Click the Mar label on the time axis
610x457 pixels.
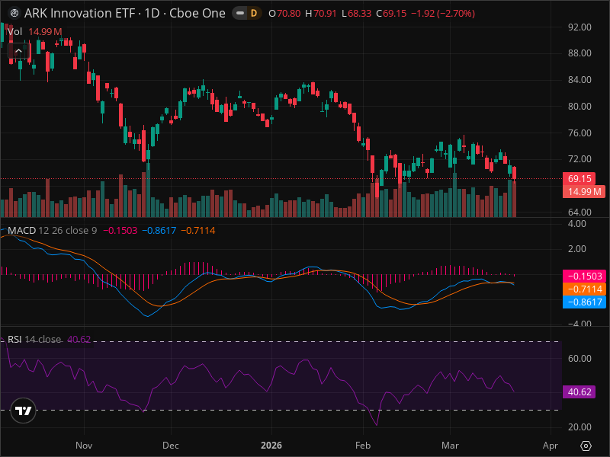click(450, 446)
